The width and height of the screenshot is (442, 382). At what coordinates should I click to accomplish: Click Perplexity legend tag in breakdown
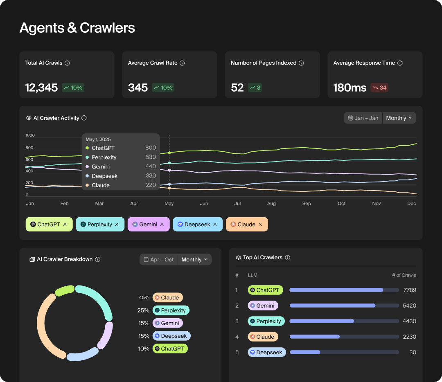171,310
